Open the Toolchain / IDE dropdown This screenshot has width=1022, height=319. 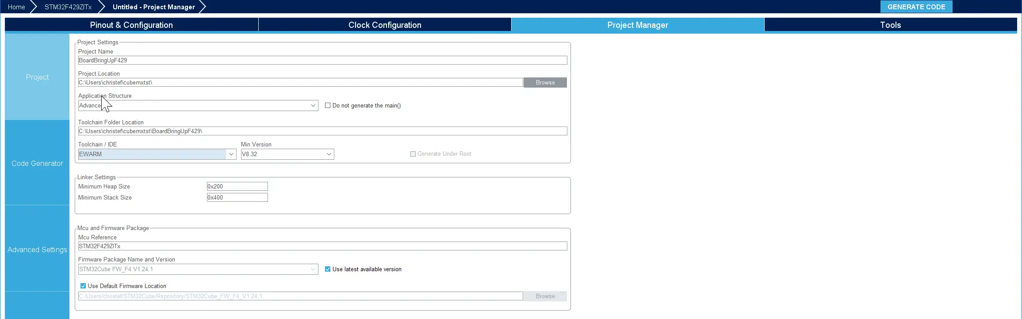pyautogui.click(x=231, y=154)
